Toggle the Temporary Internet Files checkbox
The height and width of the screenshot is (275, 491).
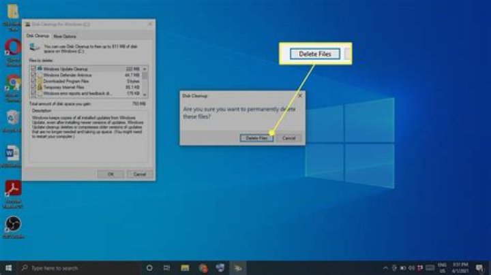pos(33,87)
